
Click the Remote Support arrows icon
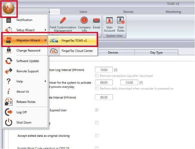pos(9,71)
